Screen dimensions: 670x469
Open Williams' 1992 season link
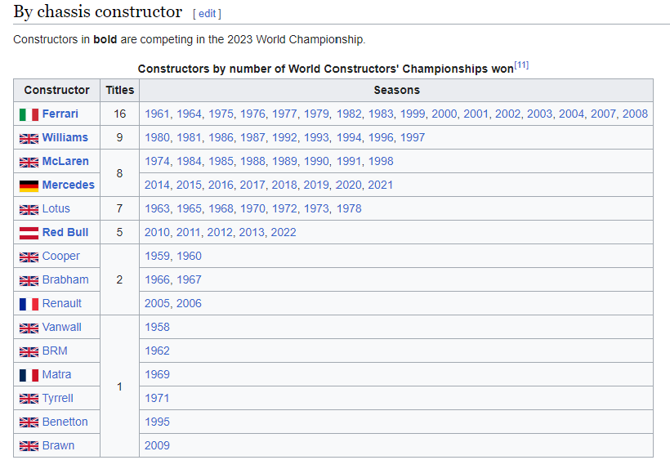point(284,137)
